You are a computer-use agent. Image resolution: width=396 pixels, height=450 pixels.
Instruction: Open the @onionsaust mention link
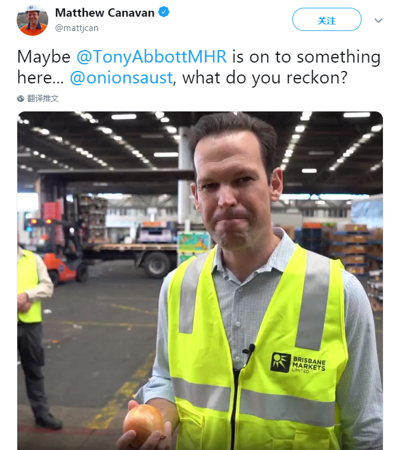[121, 77]
